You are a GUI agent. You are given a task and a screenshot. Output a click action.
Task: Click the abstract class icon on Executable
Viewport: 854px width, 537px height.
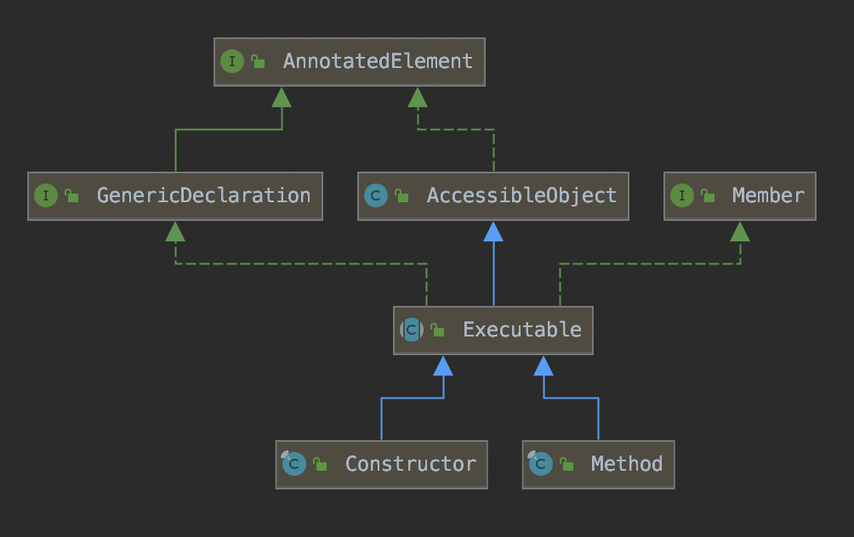click(412, 330)
